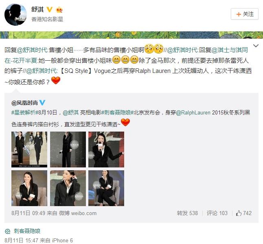263x244 pixels.
Task: Click the gold V verification badge
Action: (50, 9)
